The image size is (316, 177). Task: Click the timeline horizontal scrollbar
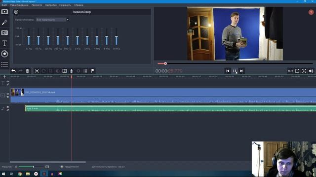[x=48, y=162]
